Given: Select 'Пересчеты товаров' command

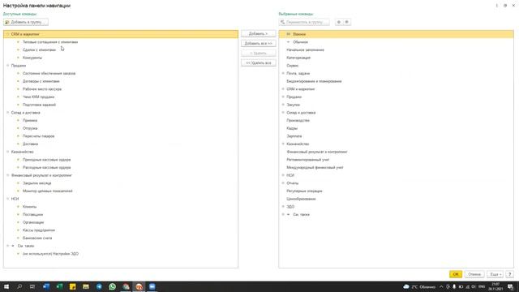Looking at the screenshot, I should tap(38, 136).
